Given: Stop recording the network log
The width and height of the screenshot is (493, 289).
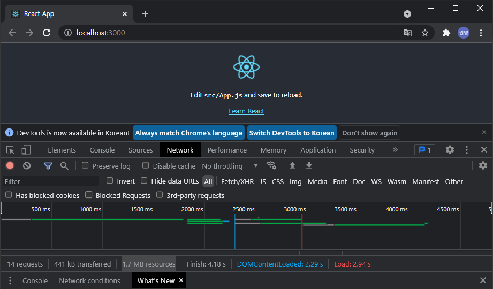Looking at the screenshot, I should click(10, 165).
